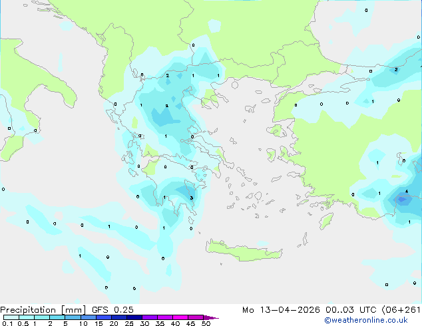
Task: Click legend swatch between 45 and 50
Action: [196, 317]
